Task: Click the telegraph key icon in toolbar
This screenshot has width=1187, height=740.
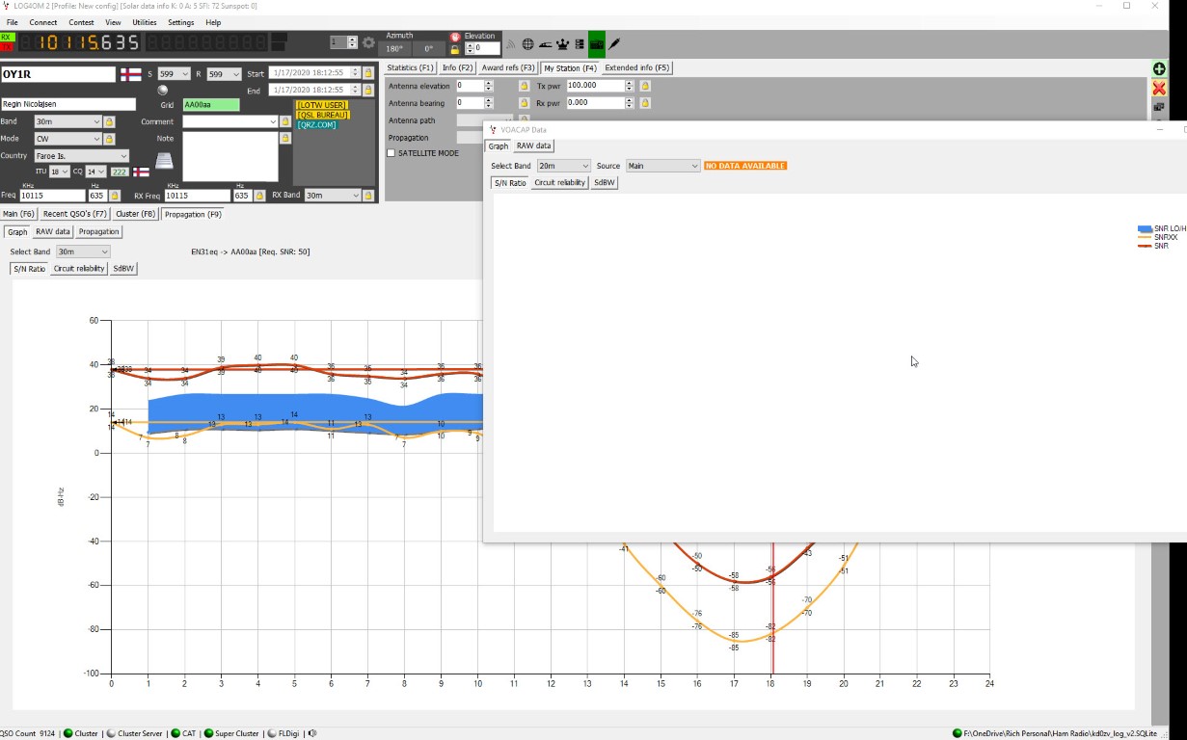Action: coord(545,43)
